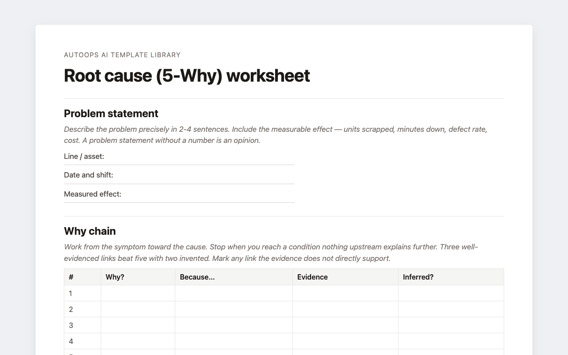568x355 pixels.
Task: Click row number 3 in the table
Action: point(83,325)
